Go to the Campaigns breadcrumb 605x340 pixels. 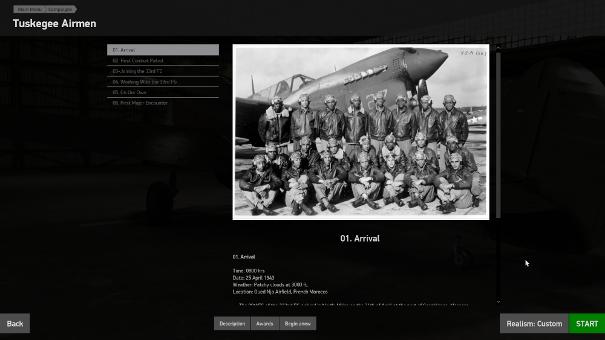tap(60, 10)
